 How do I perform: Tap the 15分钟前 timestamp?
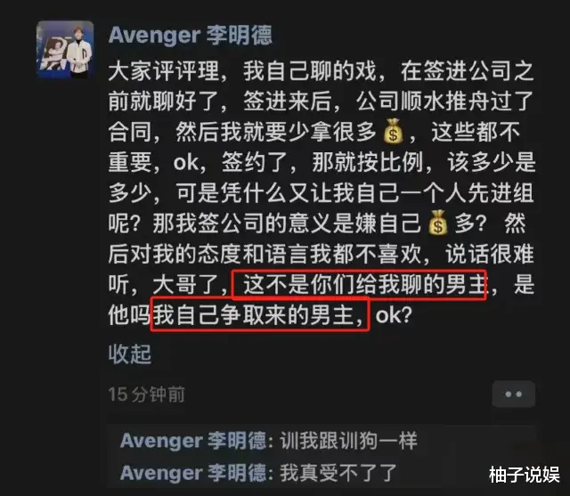[146, 394]
